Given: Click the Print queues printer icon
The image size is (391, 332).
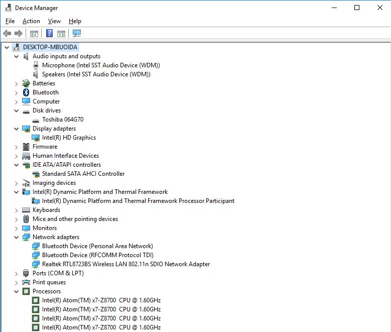Looking at the screenshot, I should 26,282.
